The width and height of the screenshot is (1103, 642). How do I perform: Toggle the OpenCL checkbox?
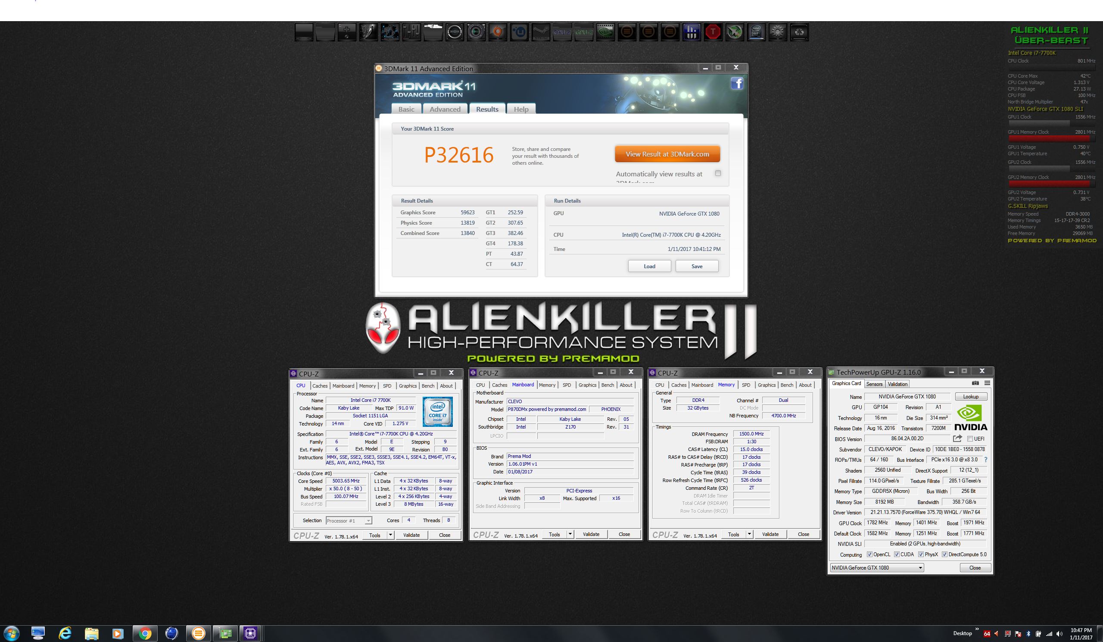click(x=870, y=554)
